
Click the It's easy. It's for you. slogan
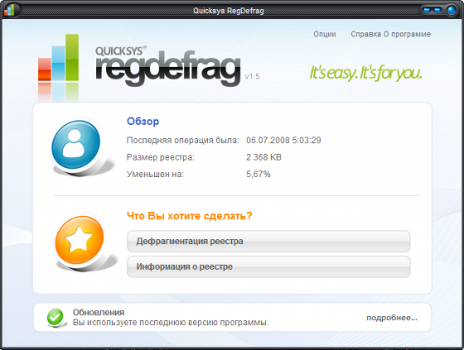(x=365, y=73)
